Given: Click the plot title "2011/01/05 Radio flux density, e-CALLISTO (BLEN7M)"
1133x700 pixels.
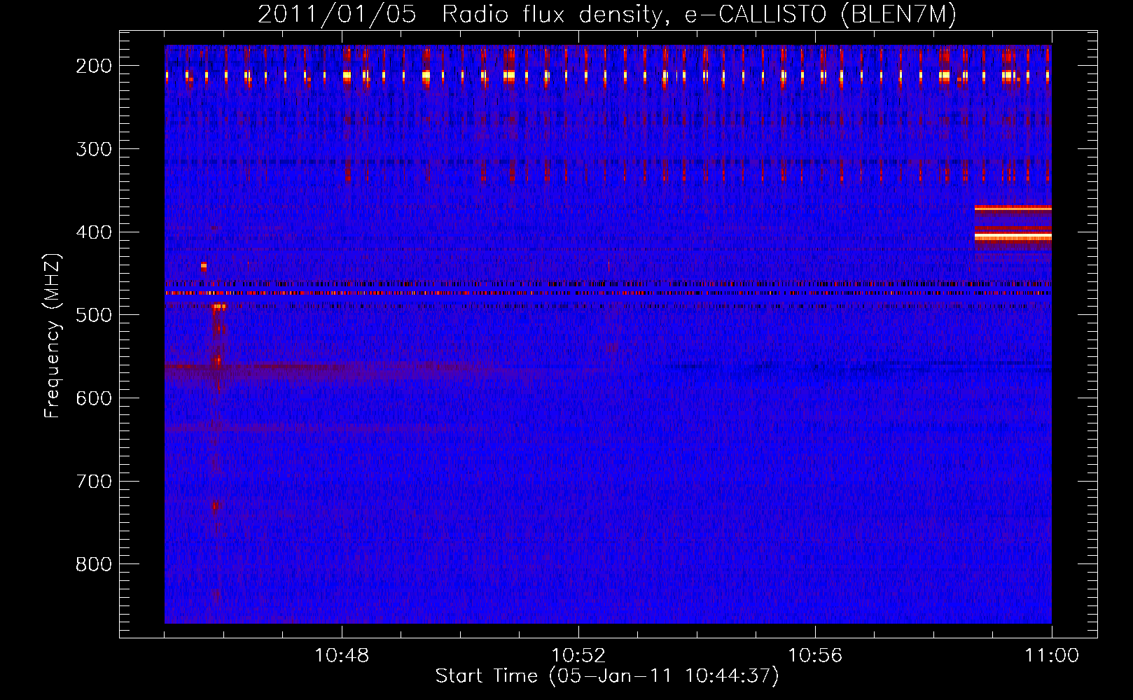Looking at the screenshot, I should (x=606, y=14).
